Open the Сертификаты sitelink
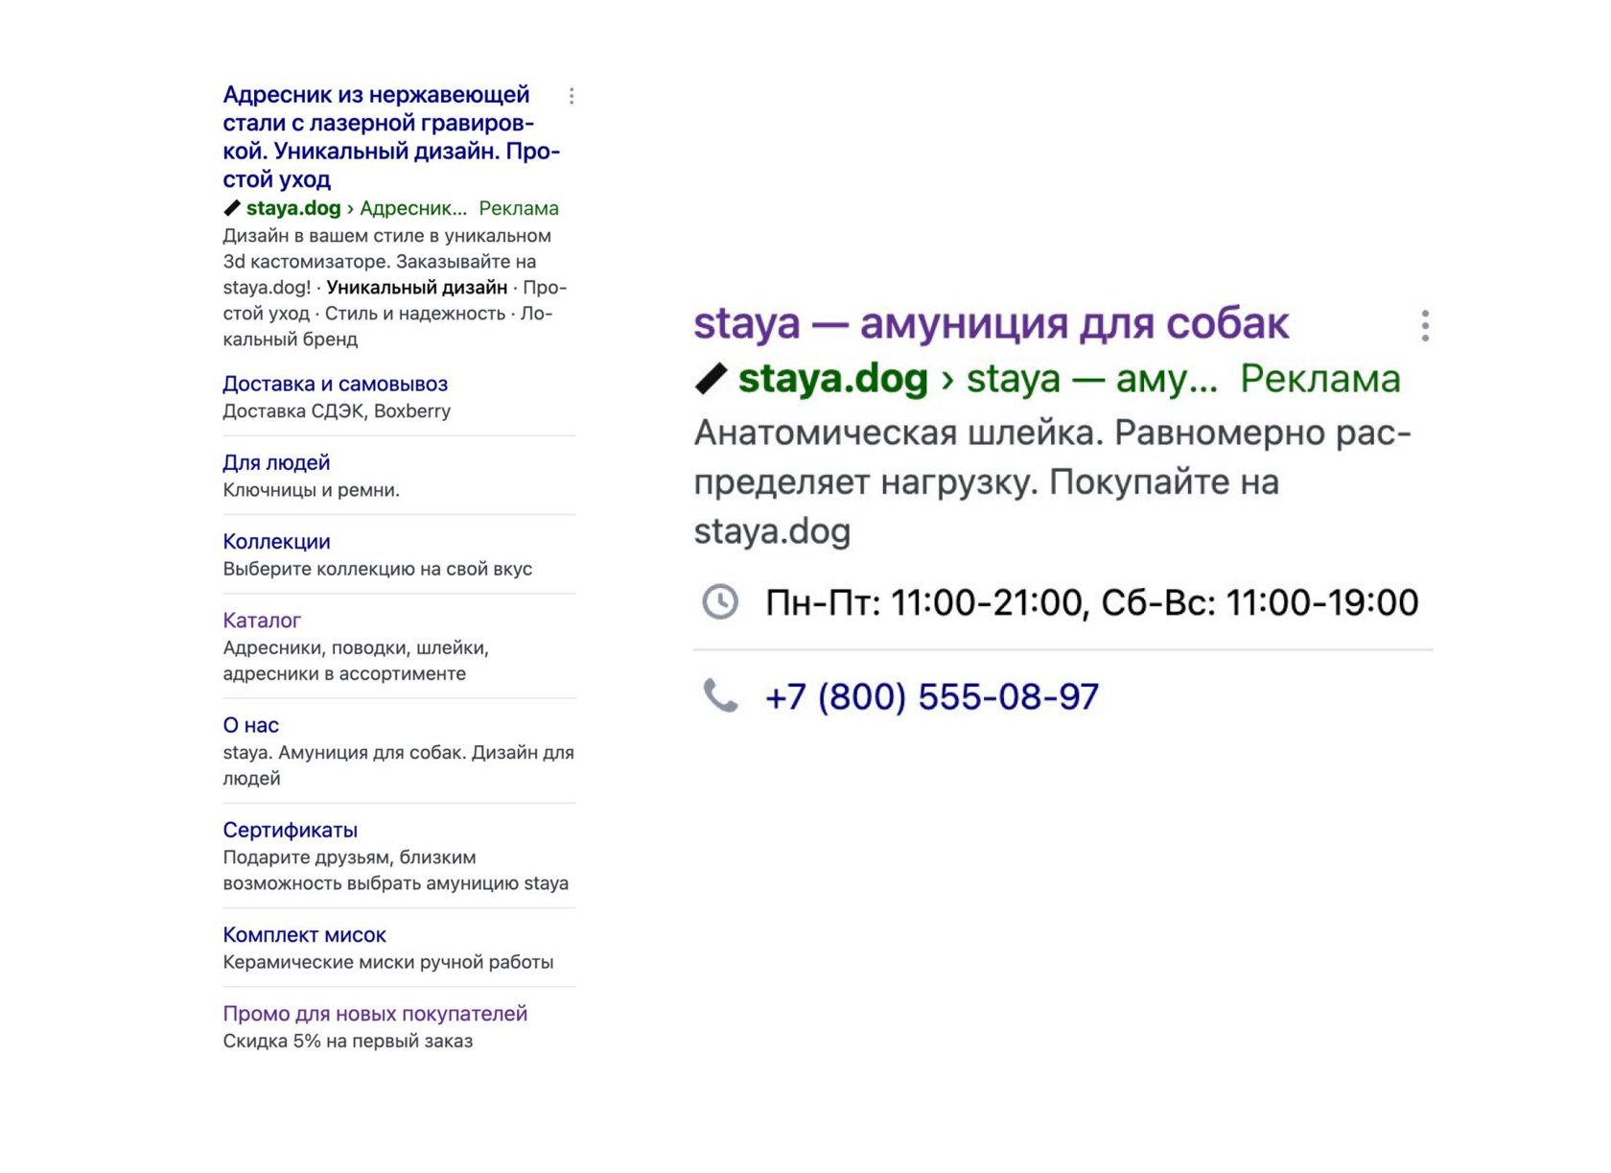 [x=290, y=830]
